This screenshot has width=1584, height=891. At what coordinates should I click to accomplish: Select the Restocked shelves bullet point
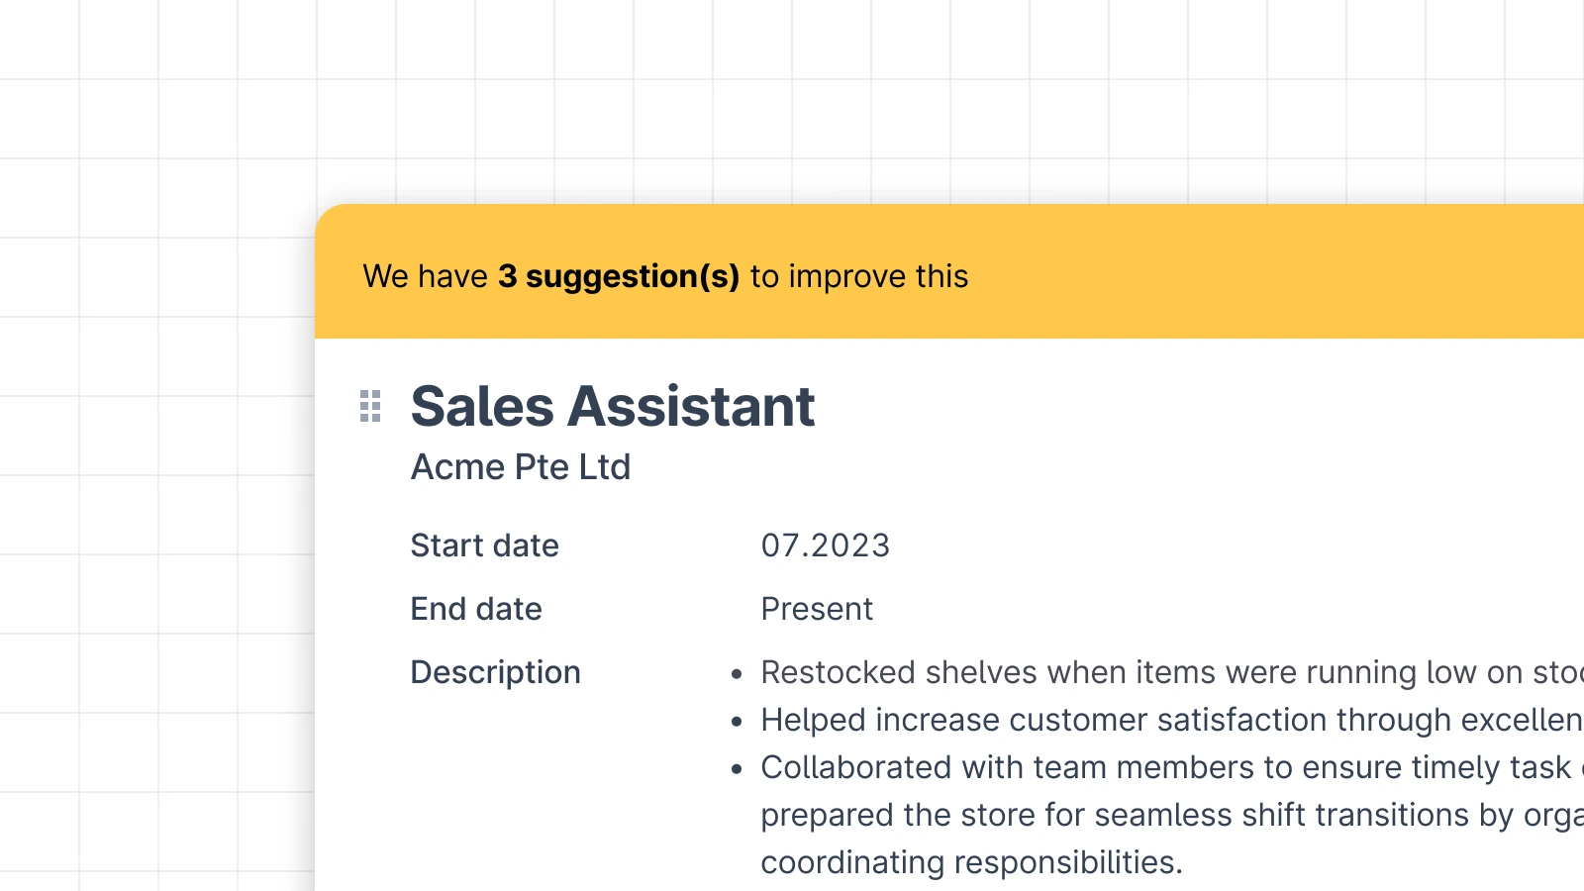1172,672
